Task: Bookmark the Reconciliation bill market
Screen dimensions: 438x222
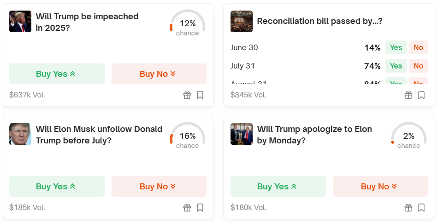Action: pos(421,95)
